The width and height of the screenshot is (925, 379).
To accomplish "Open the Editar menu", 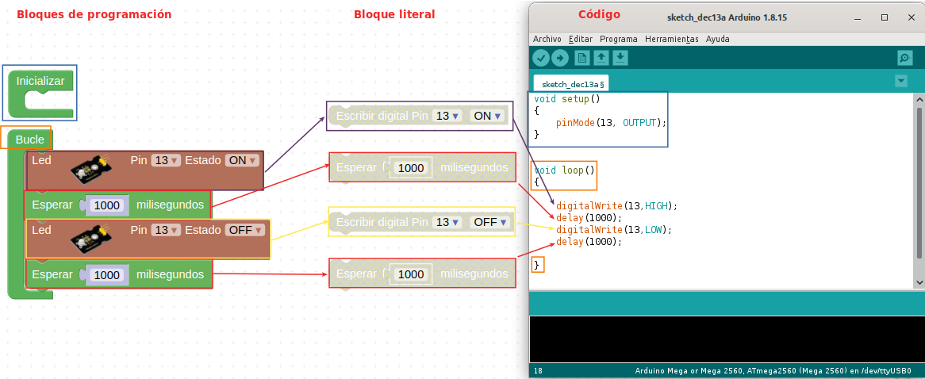I will tap(581, 39).
